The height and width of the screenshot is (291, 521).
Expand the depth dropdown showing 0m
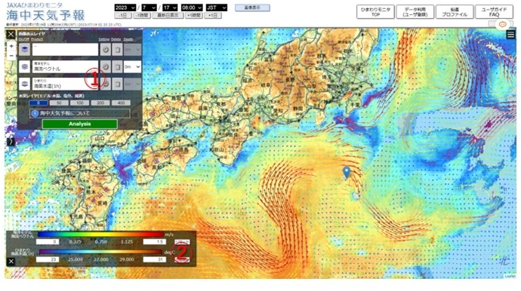pos(133,66)
